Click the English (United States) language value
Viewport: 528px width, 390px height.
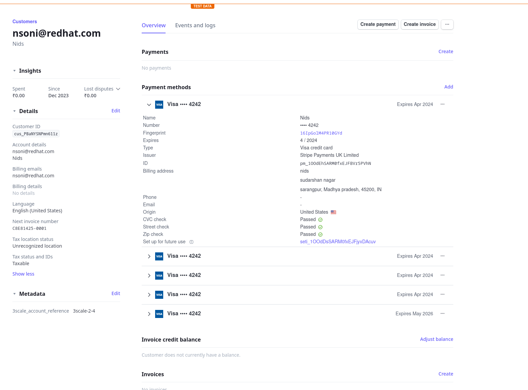pos(37,211)
